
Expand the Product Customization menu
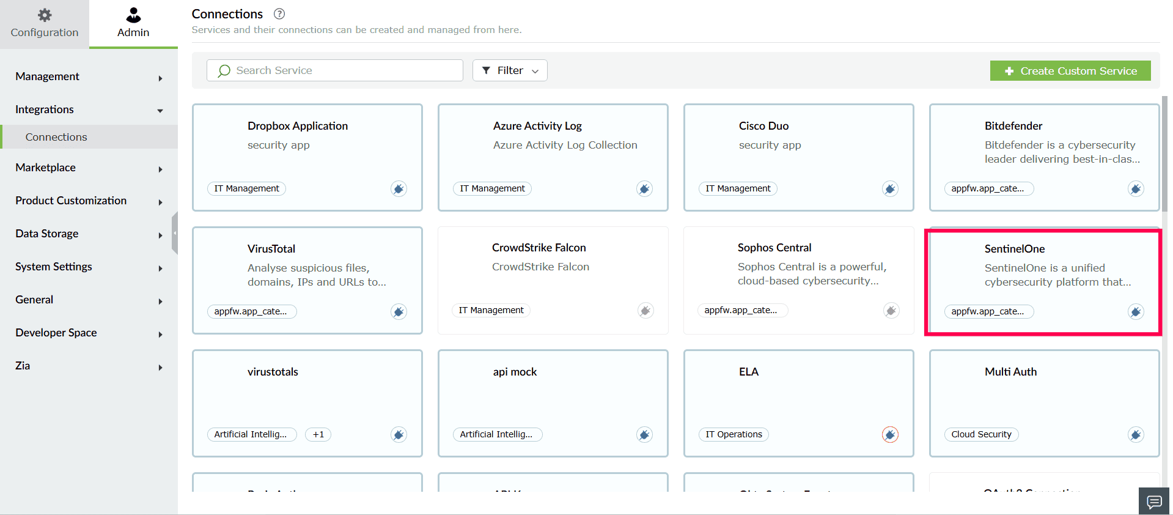point(89,201)
